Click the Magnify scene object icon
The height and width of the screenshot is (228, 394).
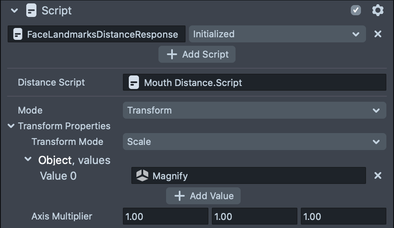click(142, 175)
